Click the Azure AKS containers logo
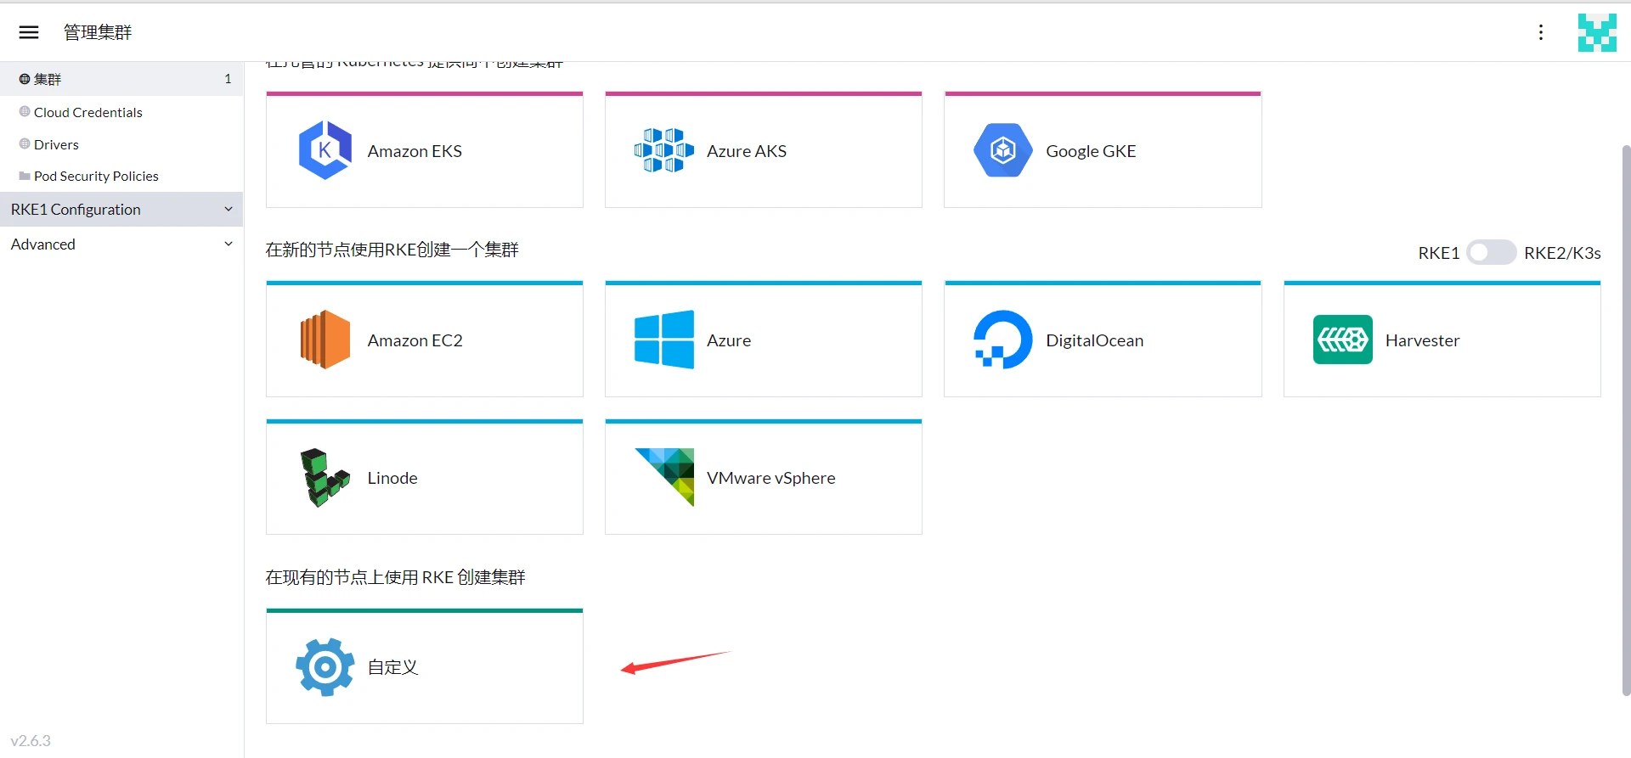1631x758 pixels. [x=663, y=150]
